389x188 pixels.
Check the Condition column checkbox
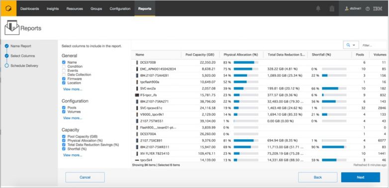pos(64,66)
